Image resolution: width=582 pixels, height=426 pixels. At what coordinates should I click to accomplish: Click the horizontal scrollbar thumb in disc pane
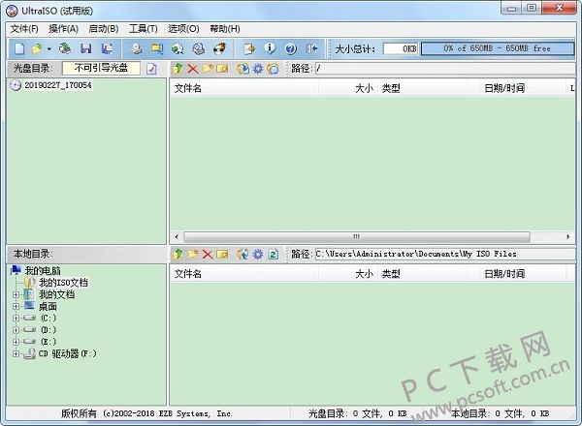357,236
